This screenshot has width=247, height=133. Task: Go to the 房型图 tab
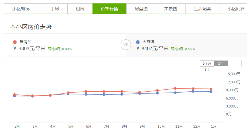point(141,9)
